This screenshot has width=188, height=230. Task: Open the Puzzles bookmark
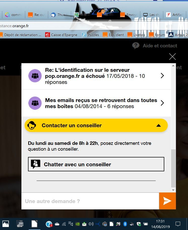pos(90,35)
